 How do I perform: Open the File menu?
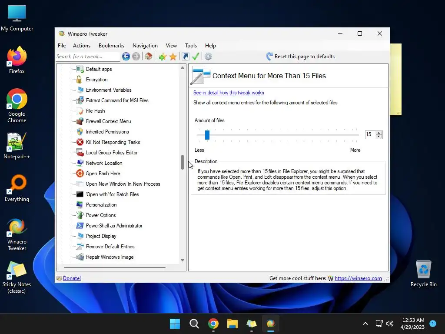[62, 45]
